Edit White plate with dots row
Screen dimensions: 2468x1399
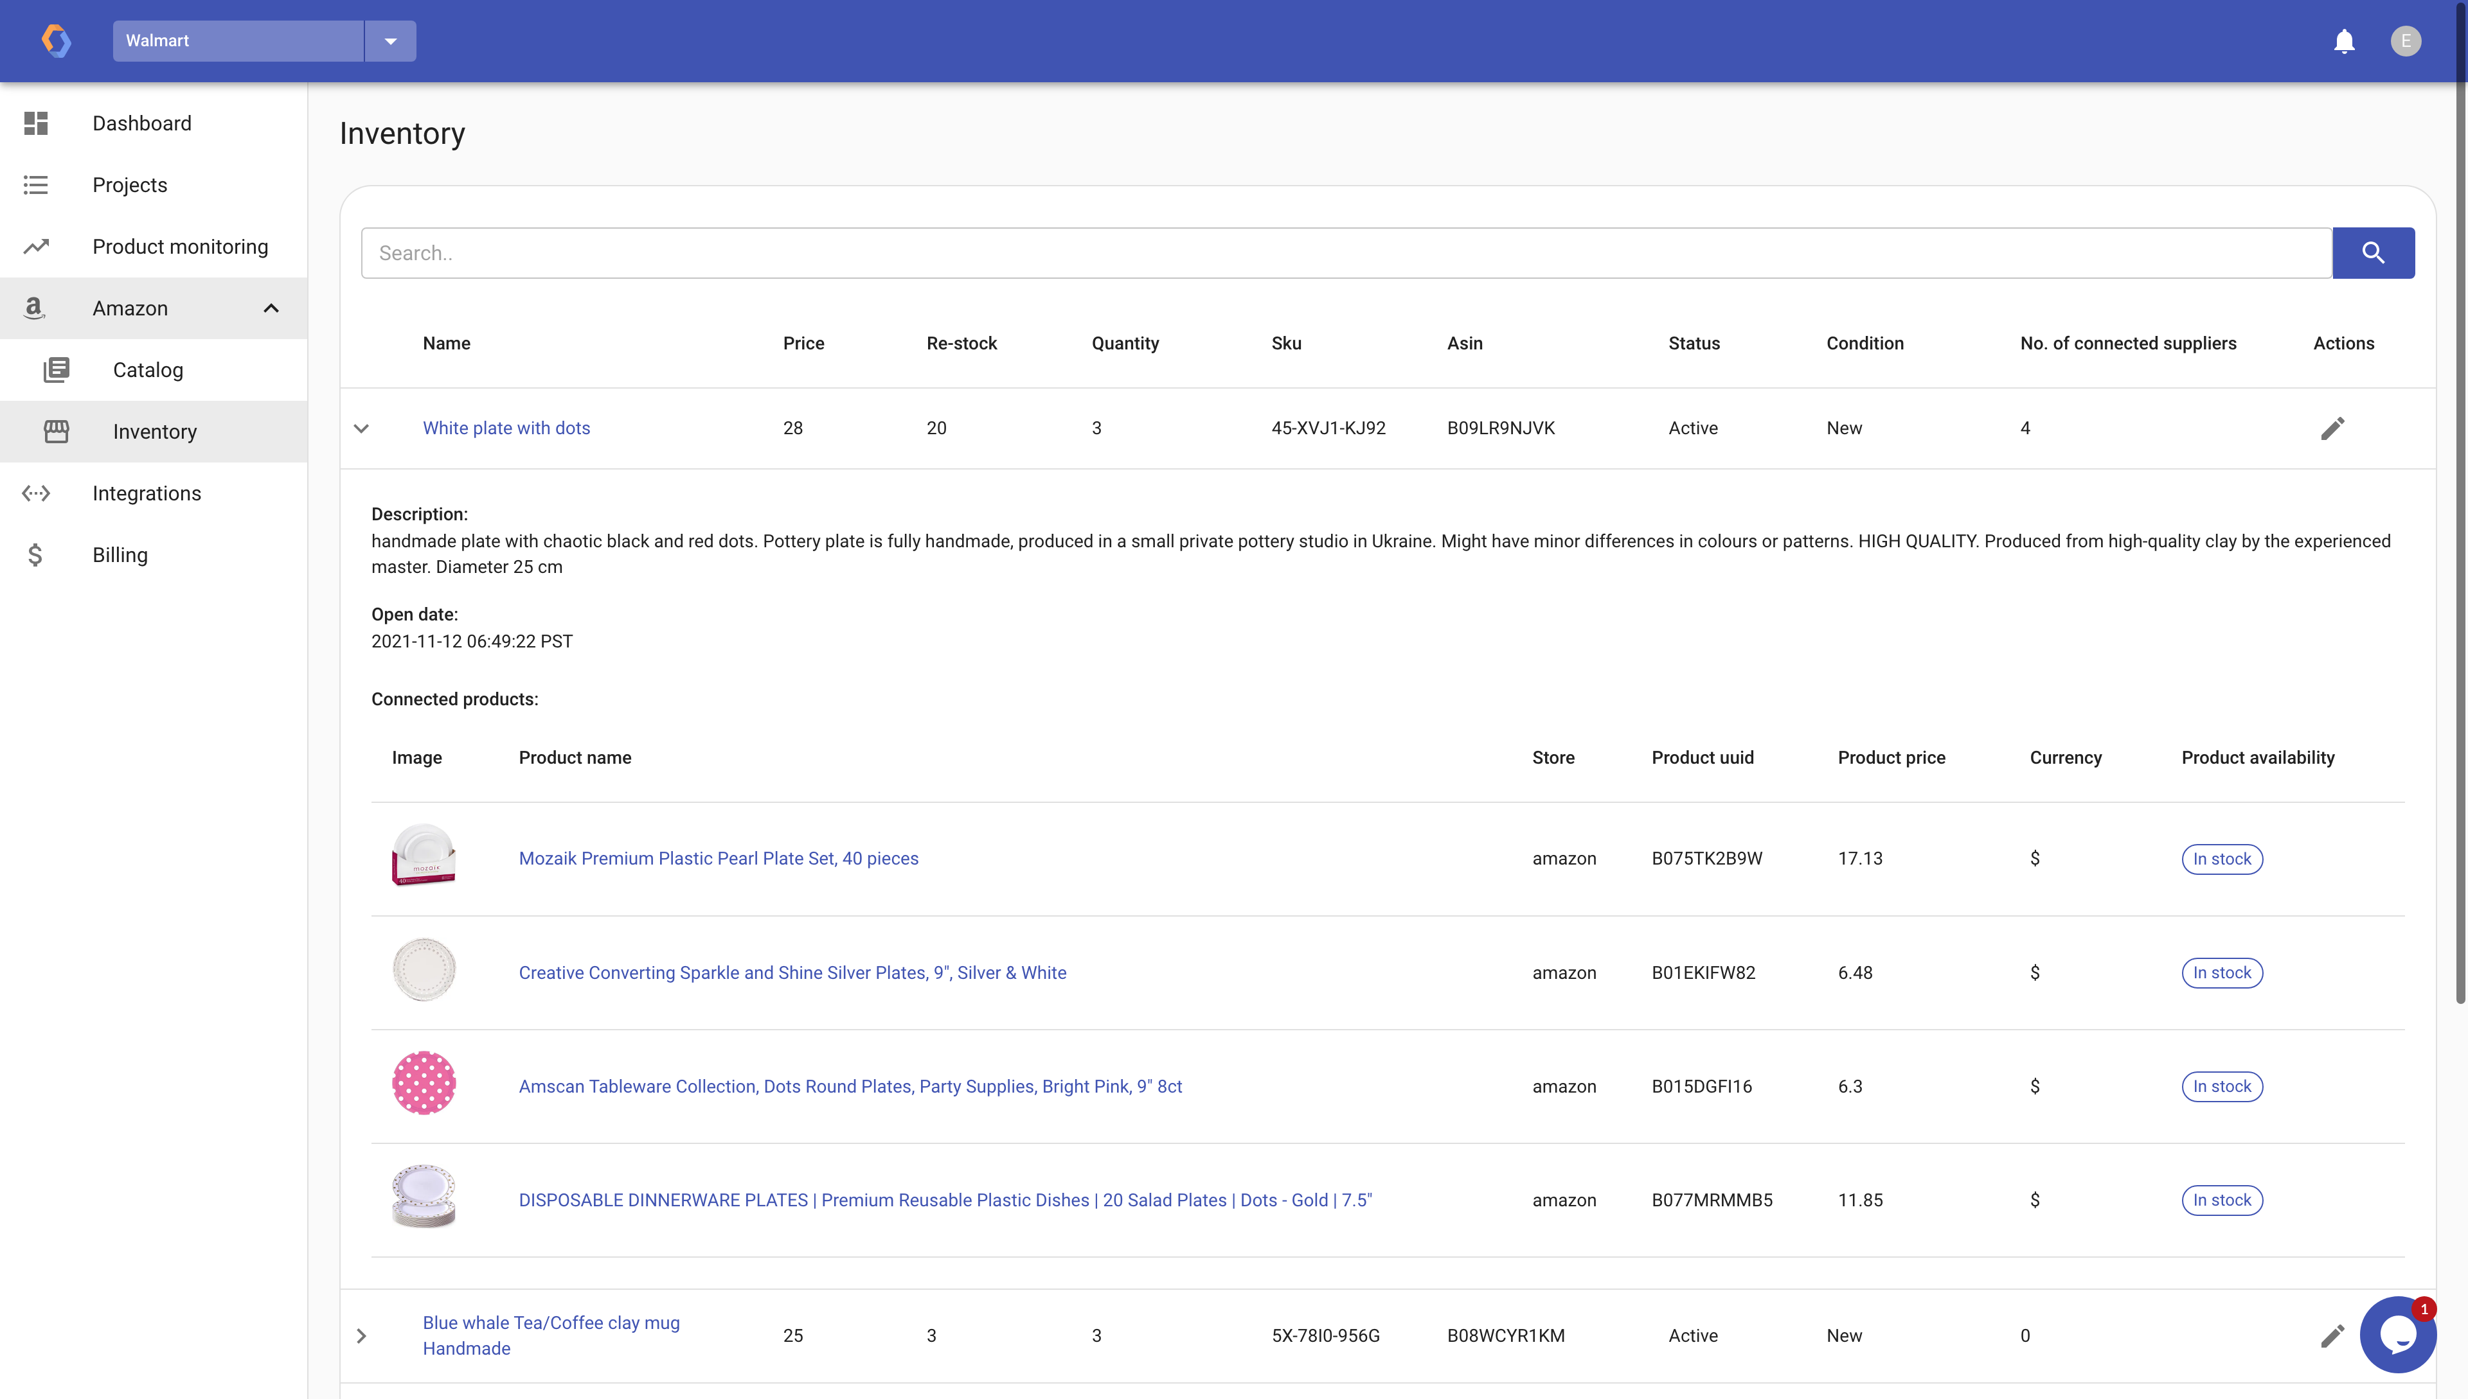(2332, 428)
